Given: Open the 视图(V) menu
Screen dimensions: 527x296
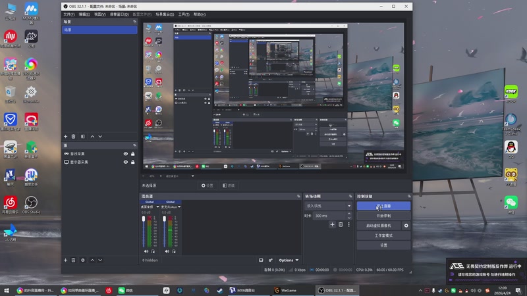Looking at the screenshot, I should click(100, 14).
